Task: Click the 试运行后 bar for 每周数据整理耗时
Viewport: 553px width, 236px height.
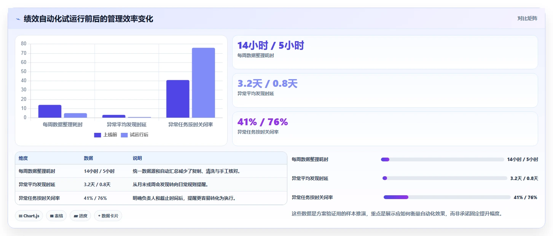Action: point(75,115)
